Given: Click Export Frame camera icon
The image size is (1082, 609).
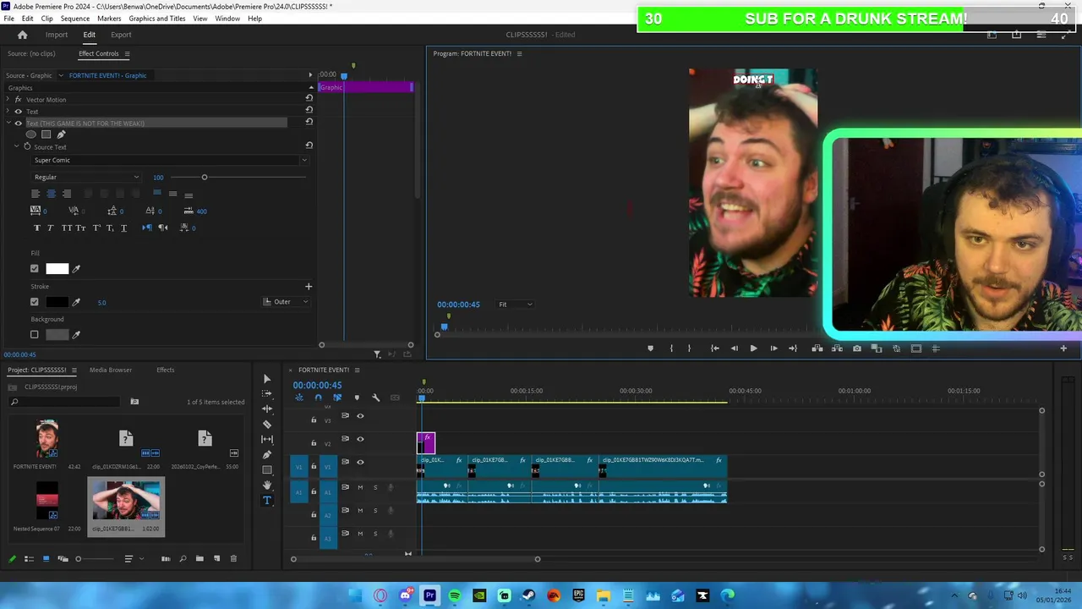Looking at the screenshot, I should click(x=857, y=348).
